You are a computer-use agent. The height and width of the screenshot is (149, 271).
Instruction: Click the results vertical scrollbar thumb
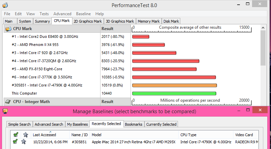pyautogui.click(x=263, y=46)
